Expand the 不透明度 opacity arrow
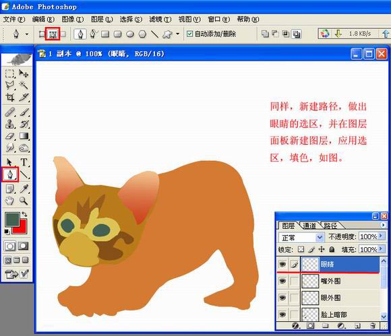The height and width of the screenshot is (336, 391). tap(381, 236)
